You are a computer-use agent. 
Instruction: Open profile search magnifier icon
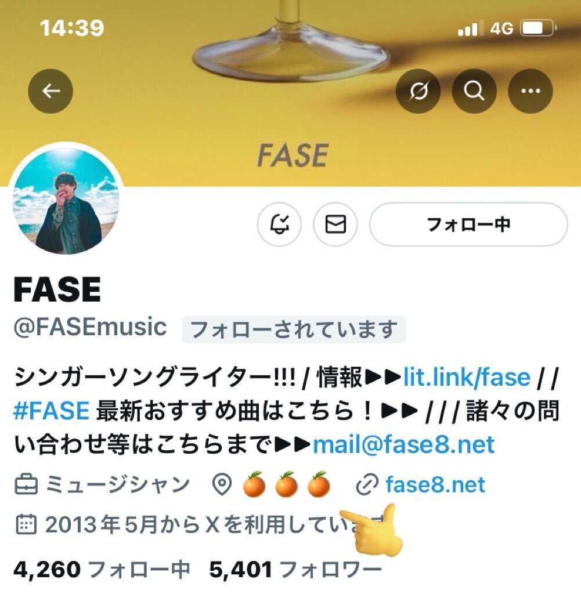pyautogui.click(x=474, y=91)
